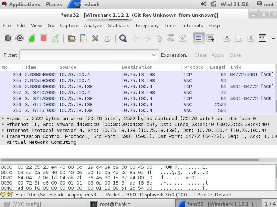Expand Internet Protocol Version 4 tree
The image size is (277, 207).
[3, 130]
